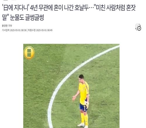Viewport: 146px width, 128px height.
Task: Click the translate language icon beside the byline
Action: 138,27
